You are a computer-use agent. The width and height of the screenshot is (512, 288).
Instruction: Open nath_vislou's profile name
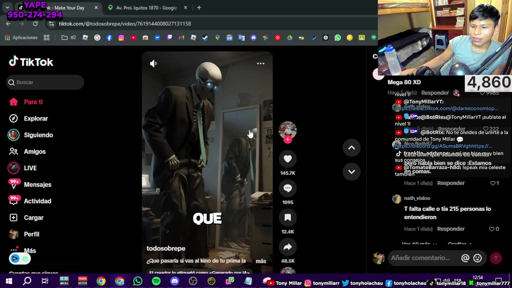click(x=417, y=198)
